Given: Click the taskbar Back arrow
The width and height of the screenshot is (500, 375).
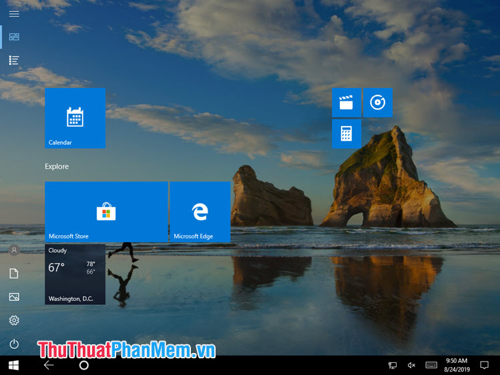Looking at the screenshot, I should coord(49,365).
